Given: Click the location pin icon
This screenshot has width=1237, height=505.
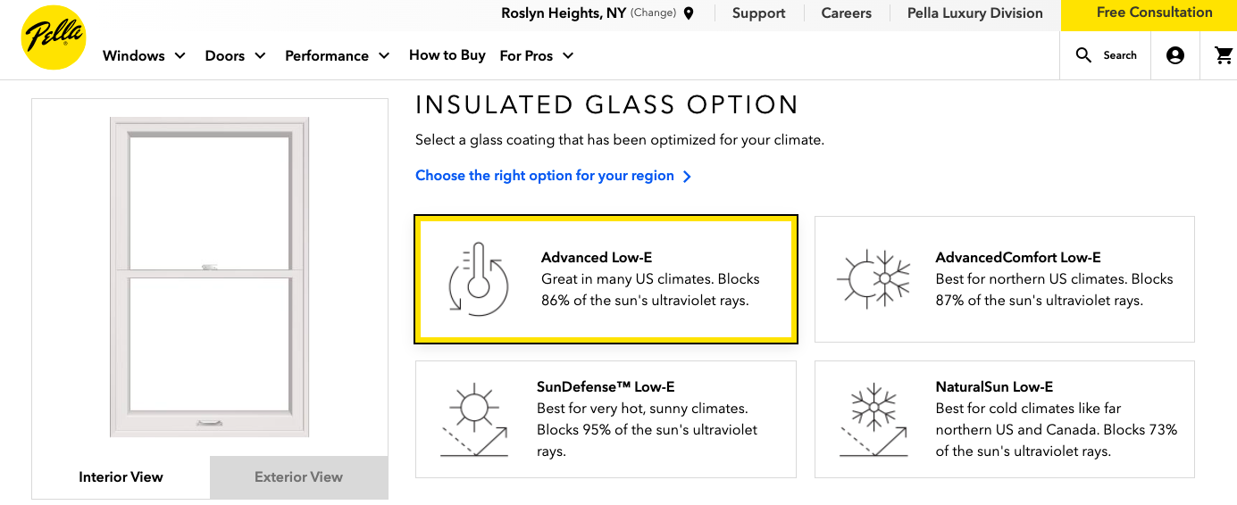Looking at the screenshot, I should click(689, 13).
